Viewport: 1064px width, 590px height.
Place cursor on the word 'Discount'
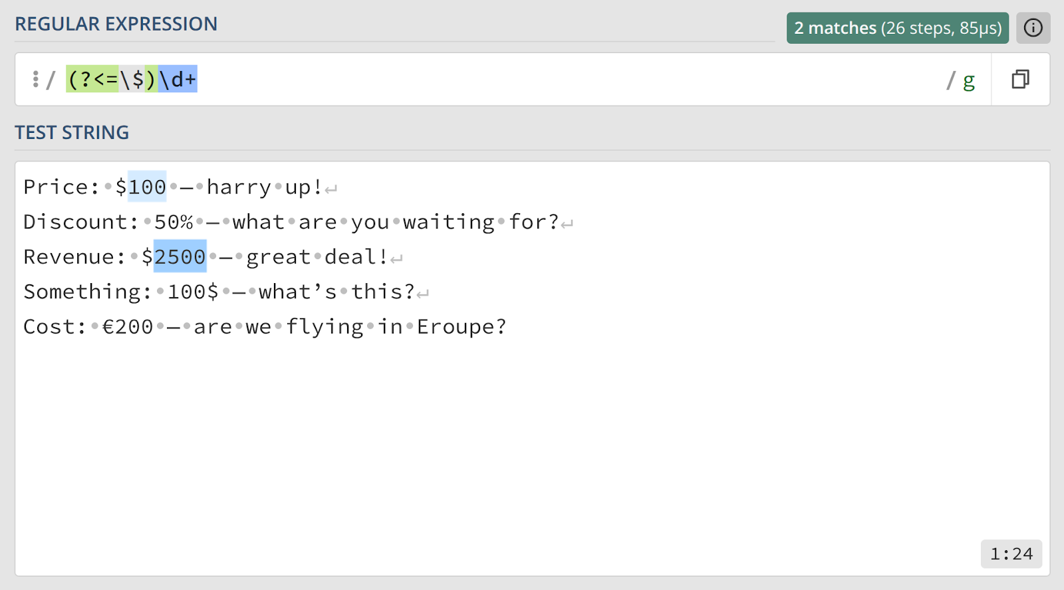pyautogui.click(x=75, y=222)
